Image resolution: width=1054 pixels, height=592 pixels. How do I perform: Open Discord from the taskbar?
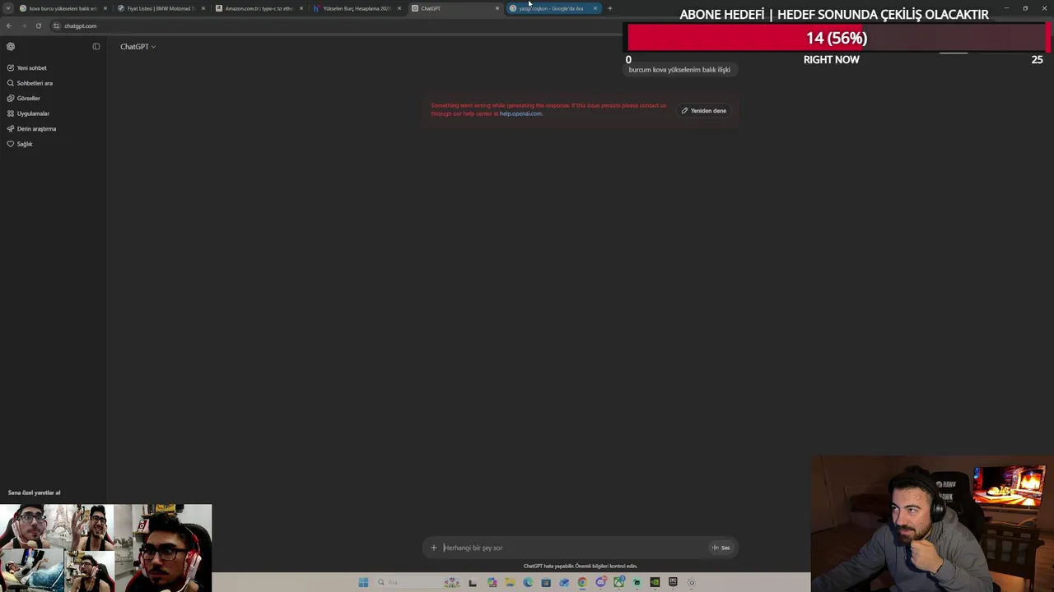[x=601, y=582]
